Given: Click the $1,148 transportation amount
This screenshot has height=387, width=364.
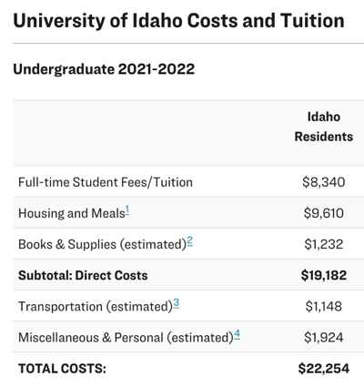Looking at the screenshot, I should click(324, 306).
